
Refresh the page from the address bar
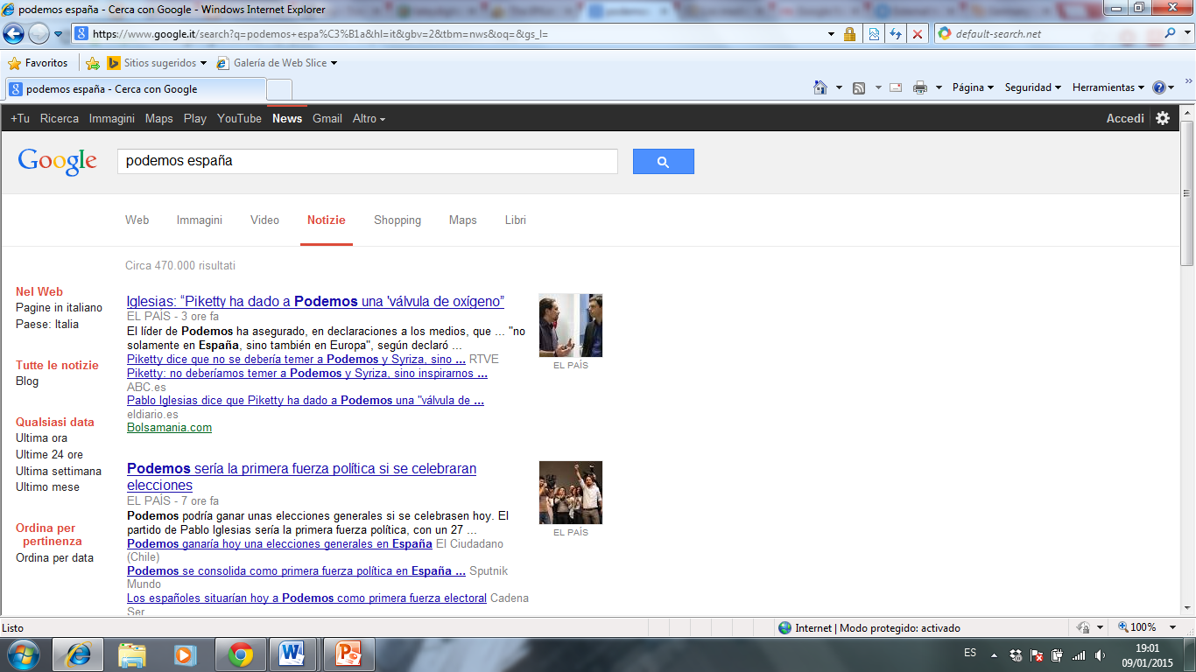(x=895, y=34)
